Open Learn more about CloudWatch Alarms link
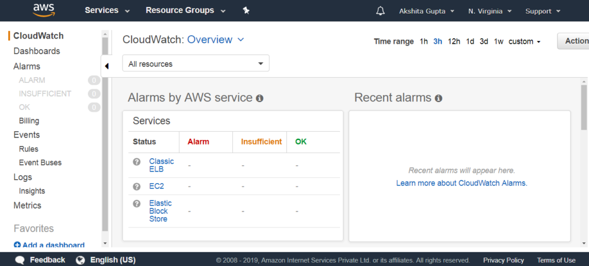 tap(462, 183)
